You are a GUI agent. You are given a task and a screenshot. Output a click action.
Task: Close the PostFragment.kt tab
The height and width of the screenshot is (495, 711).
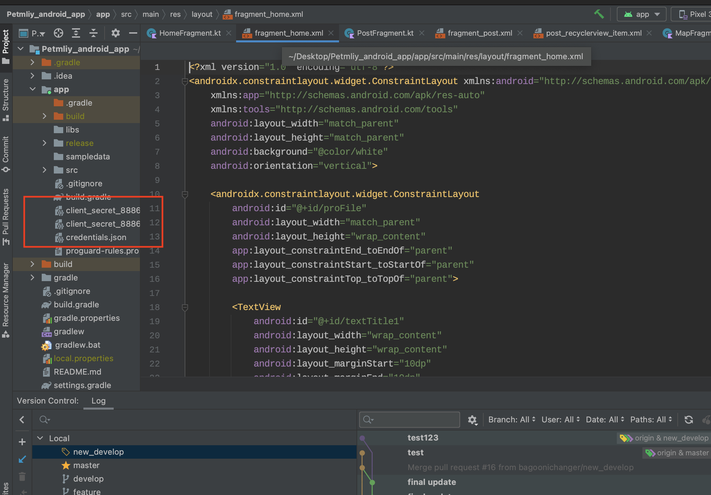[422, 33]
